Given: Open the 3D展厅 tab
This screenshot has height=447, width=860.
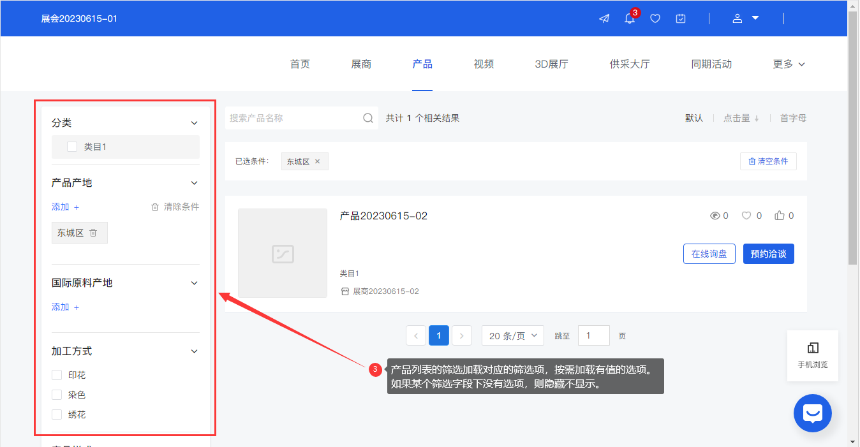Looking at the screenshot, I should click(x=551, y=64).
